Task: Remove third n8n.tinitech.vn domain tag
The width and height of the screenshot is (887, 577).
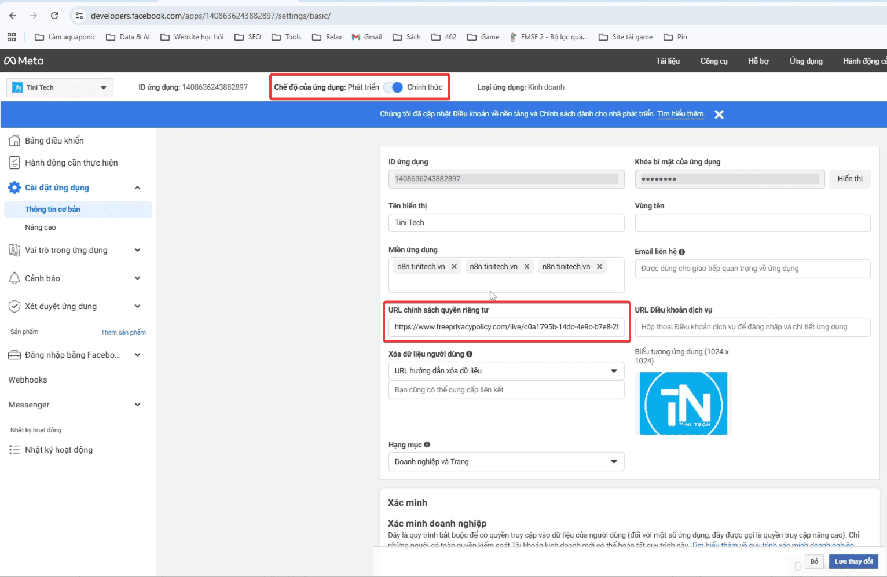Action: 600,267
